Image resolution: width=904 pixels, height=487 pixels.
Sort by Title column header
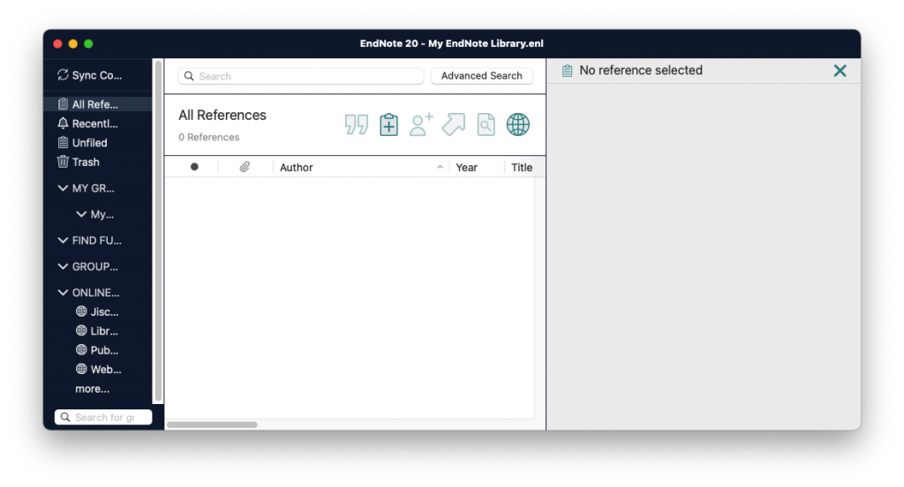(522, 167)
